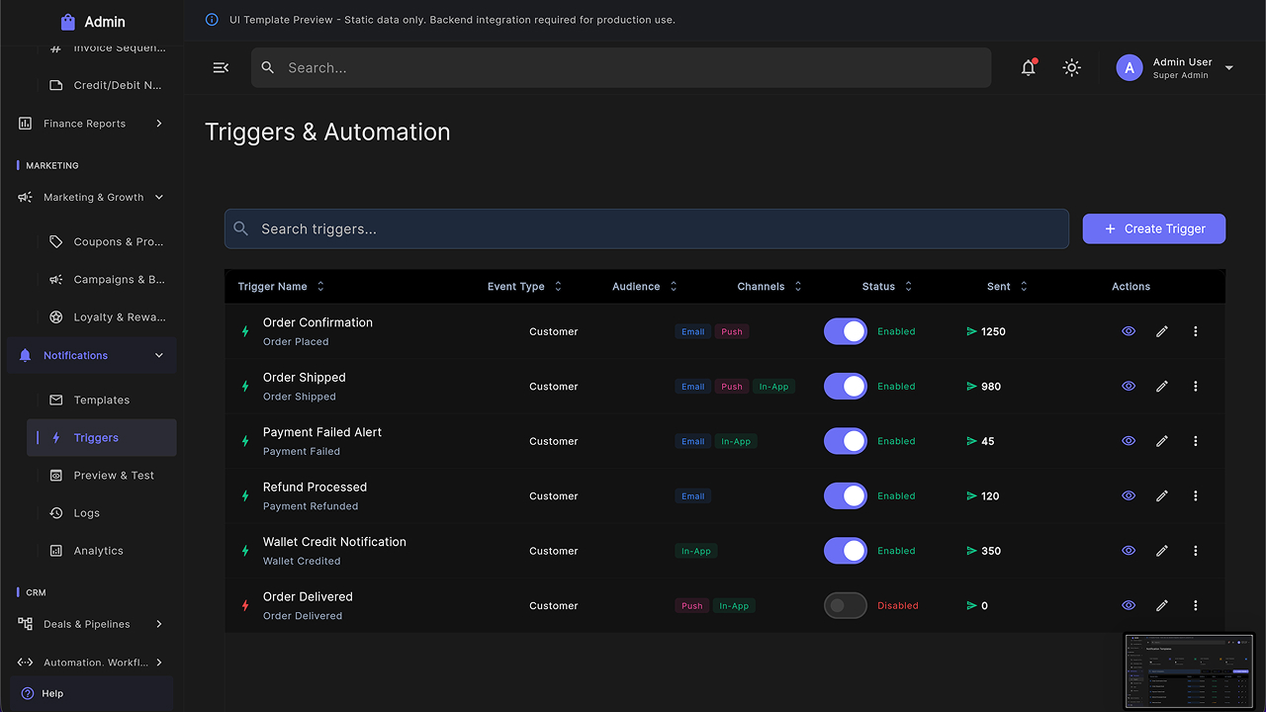This screenshot has height=712, width=1266.
Task: Click the Admin User avatar
Action: (1130, 67)
